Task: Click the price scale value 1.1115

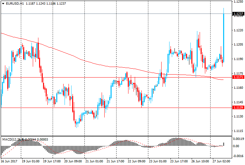Action: click(x=238, y=131)
